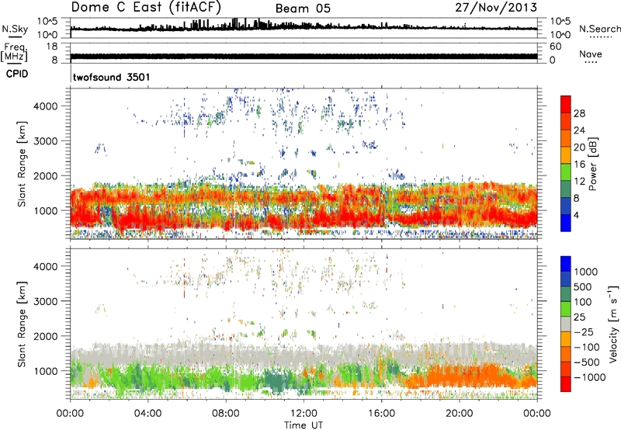Click 'Slant Range [km]' label of velocity panel
Viewport: 621px width, 430px height.
(22, 324)
